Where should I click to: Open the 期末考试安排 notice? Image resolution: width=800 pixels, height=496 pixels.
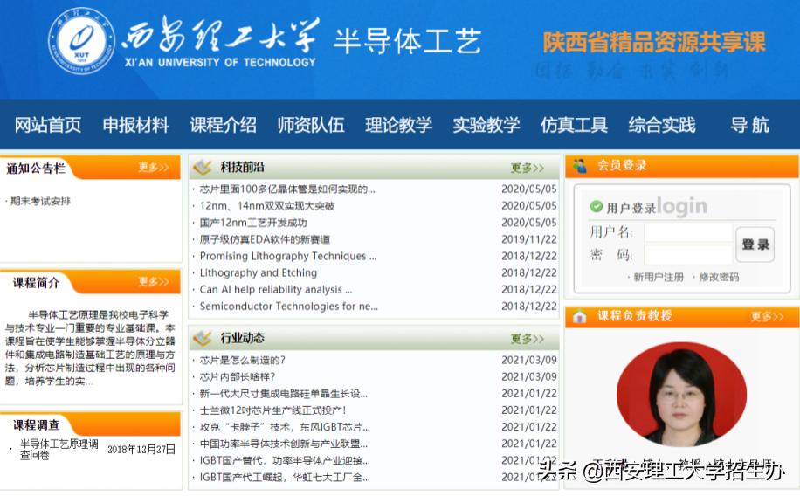pyautogui.click(x=40, y=201)
